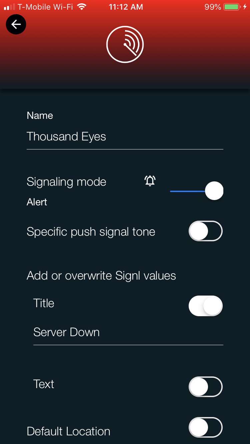Tap the Default Location label

pos(68,431)
